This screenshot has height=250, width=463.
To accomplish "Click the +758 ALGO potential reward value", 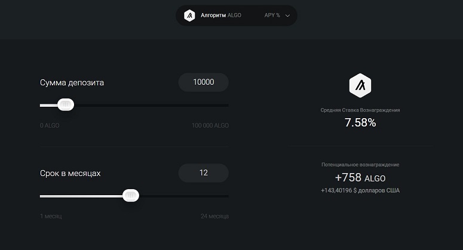I will (360, 178).
